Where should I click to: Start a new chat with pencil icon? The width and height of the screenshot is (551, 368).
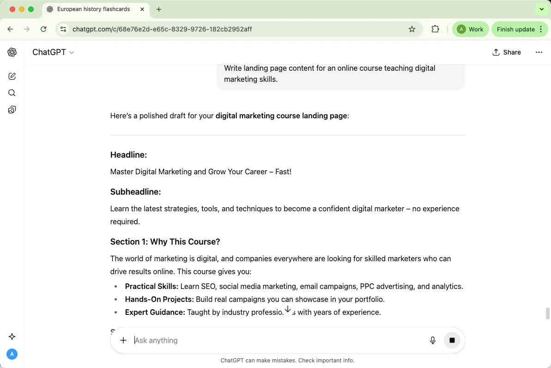click(12, 76)
